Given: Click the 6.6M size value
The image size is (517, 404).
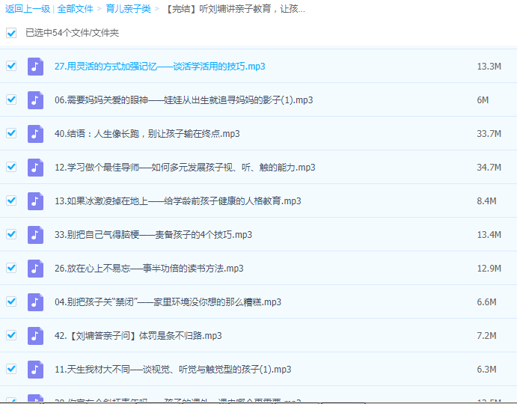Looking at the screenshot, I should pos(486,302).
